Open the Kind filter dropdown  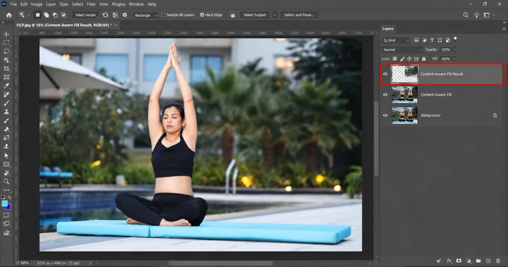pos(396,40)
